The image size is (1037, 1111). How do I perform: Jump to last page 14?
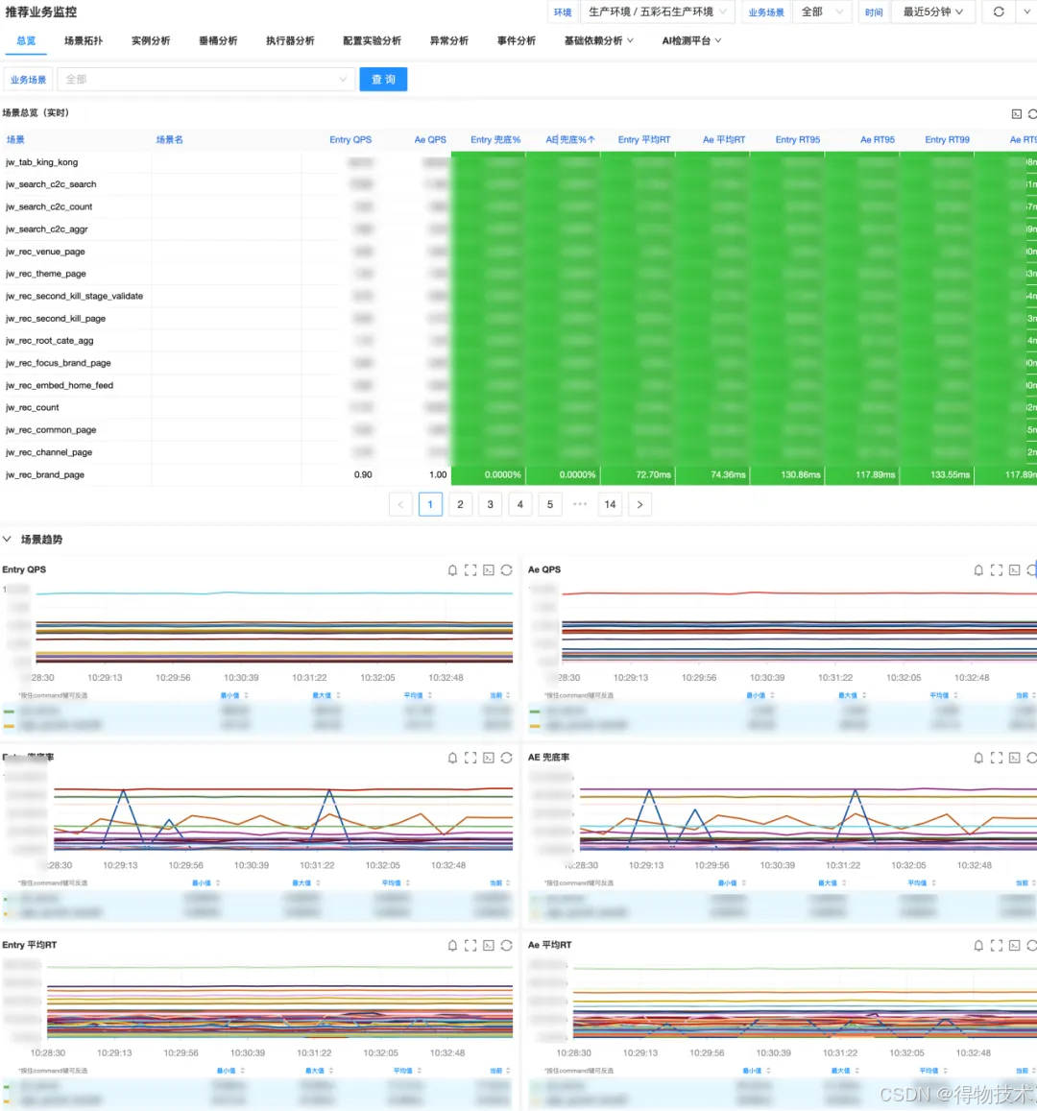[x=610, y=504]
